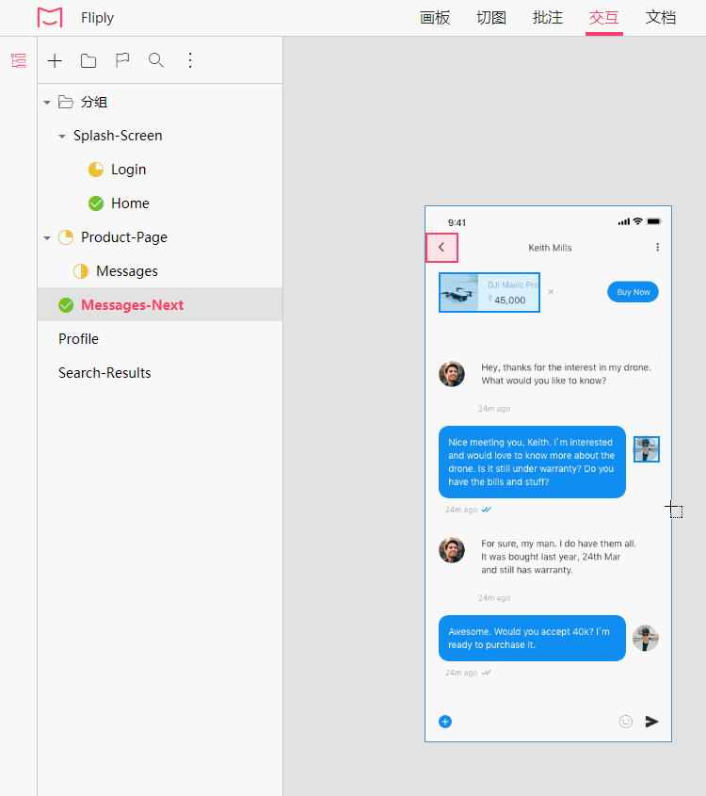Open more options in page list toolbar
This screenshot has height=796, width=706.
click(x=190, y=60)
